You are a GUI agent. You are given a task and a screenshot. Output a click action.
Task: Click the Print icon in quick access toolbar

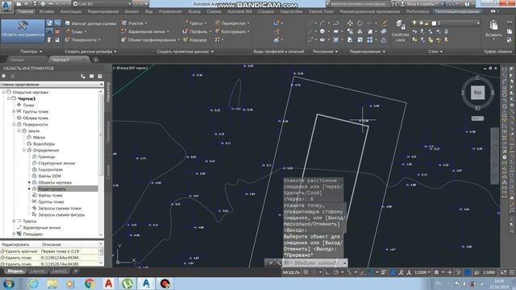43,4
